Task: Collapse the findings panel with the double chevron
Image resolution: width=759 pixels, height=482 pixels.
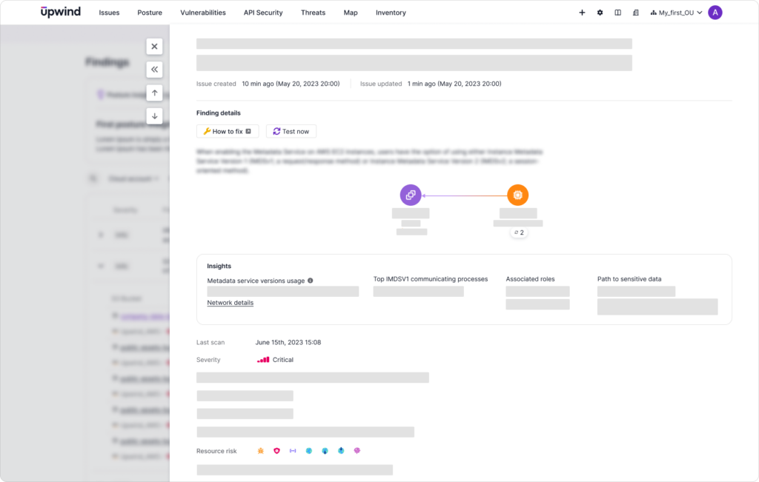Action: click(154, 69)
